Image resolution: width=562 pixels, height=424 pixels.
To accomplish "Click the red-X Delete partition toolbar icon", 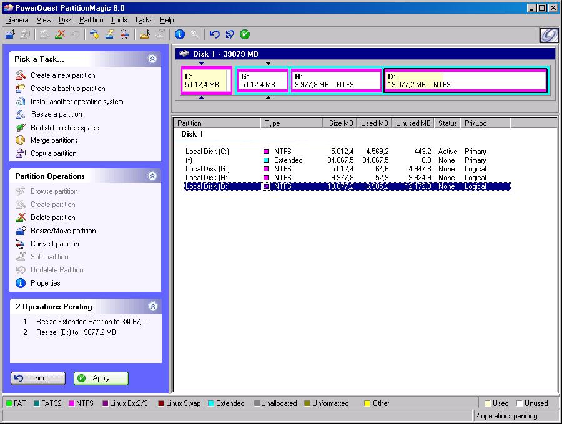I will pos(60,34).
